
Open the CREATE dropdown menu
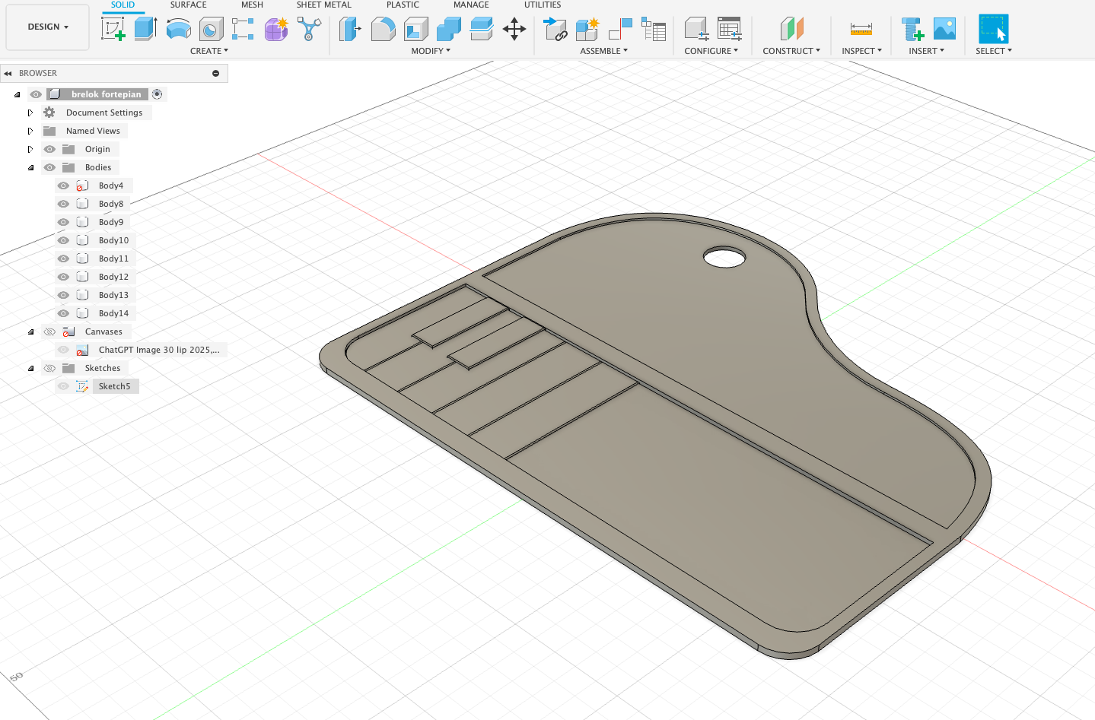click(x=208, y=51)
